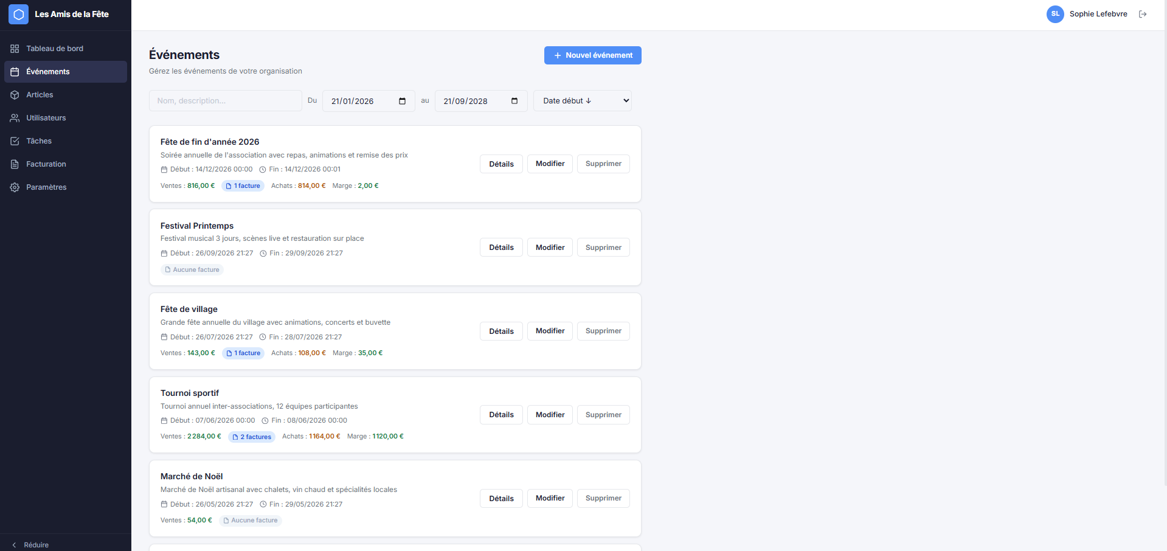The height and width of the screenshot is (551, 1167).
Task: Open the Date début sort dropdown
Action: [x=583, y=101]
